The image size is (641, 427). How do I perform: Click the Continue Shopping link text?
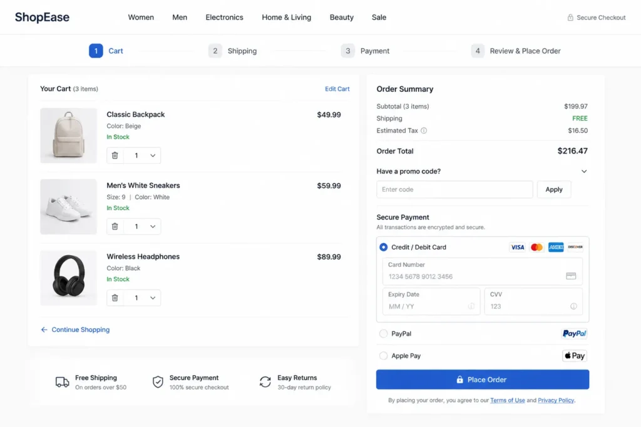click(81, 330)
